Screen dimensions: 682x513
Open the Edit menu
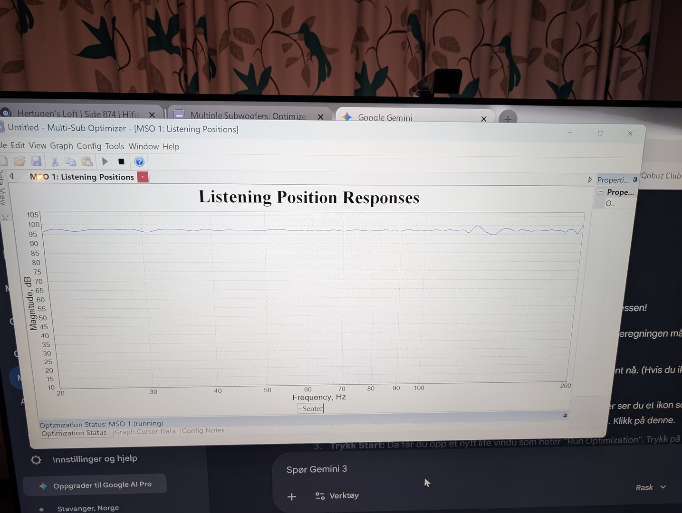pyautogui.click(x=18, y=145)
